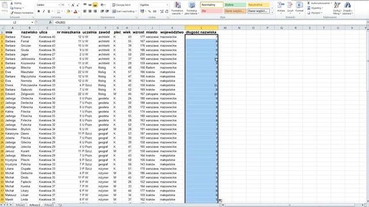
Task: Apply fill color with the paint bucket
Action: tap(68, 11)
